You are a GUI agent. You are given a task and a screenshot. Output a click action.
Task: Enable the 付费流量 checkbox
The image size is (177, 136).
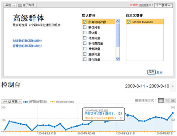[x=85, y=38]
